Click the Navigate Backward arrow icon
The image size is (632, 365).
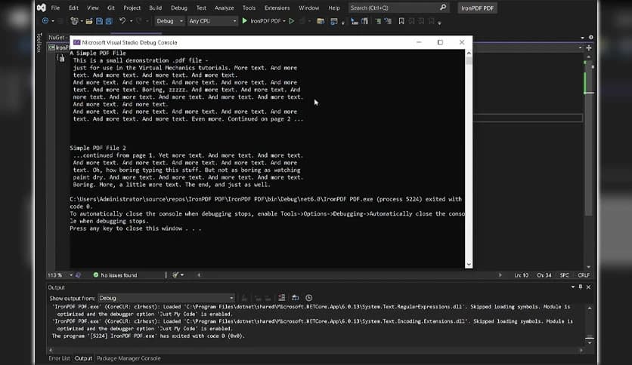(x=45, y=21)
